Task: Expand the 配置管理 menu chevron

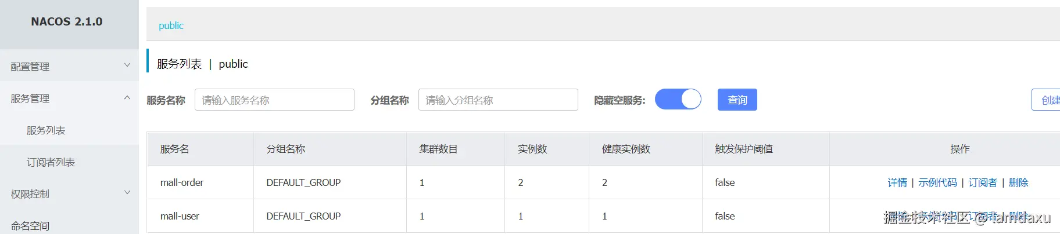Action: coord(127,65)
